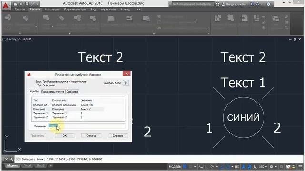This screenshot has height=171, width=305.
Task: Open the snap mode settings arrow
Action: pos(195,167)
